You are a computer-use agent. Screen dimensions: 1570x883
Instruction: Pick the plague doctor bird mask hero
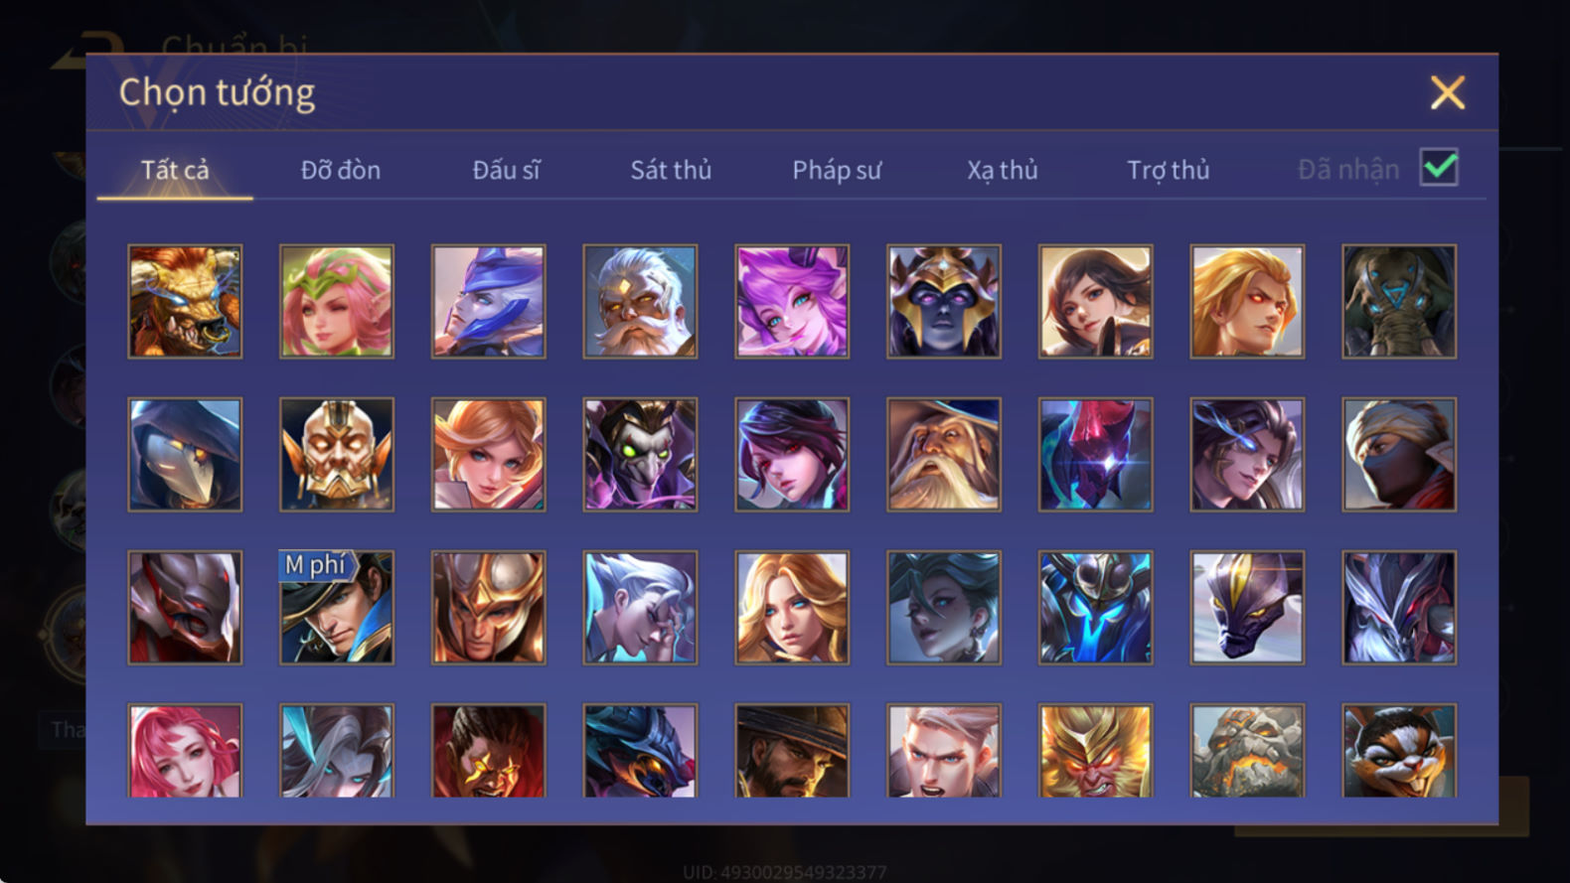(x=185, y=454)
